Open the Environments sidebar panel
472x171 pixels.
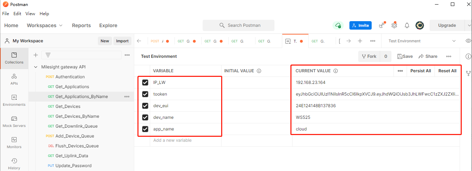14,101
